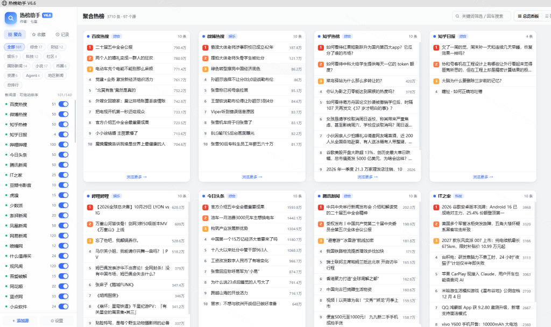Open the 菜鸟驿站为什么那么多转让的 question

[354, 81]
